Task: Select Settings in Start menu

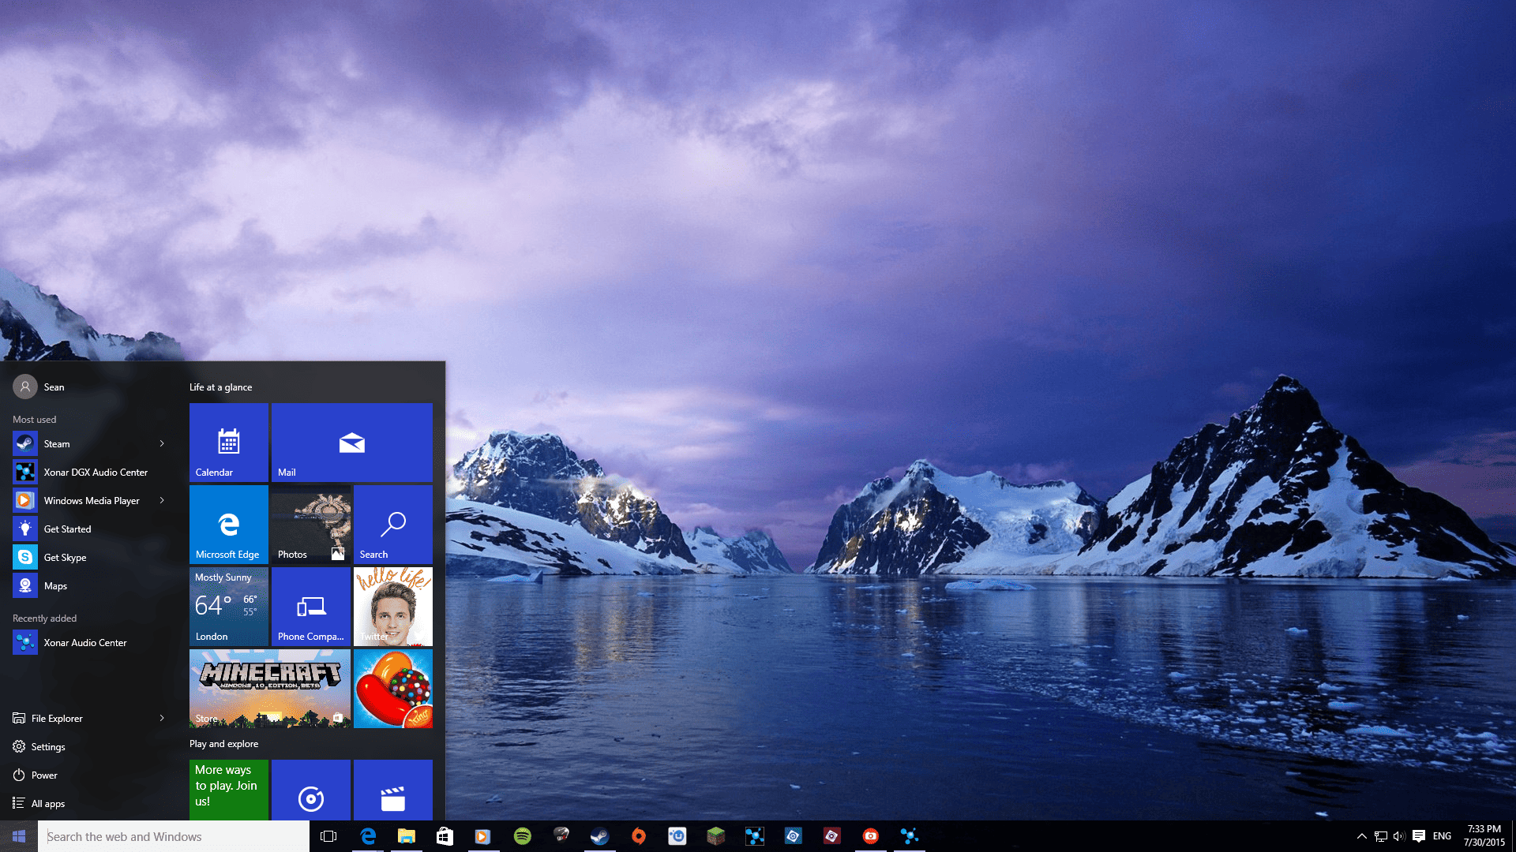Action: pyautogui.click(x=47, y=747)
